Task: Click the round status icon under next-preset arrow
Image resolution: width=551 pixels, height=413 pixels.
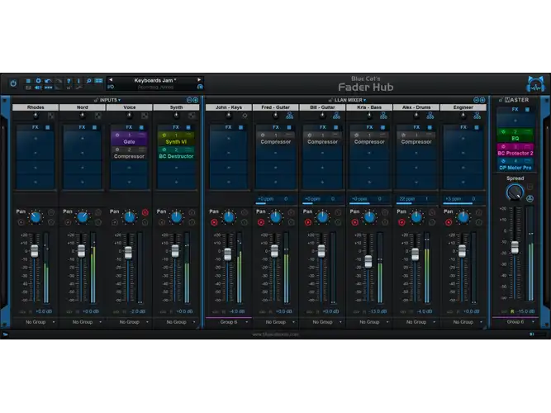Action: click(200, 87)
